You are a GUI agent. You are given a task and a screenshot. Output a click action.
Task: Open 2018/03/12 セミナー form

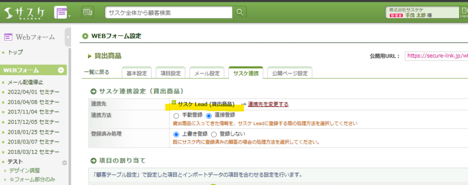(33, 152)
